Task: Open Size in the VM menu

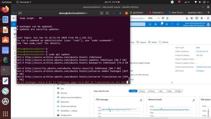Action: click(62, 89)
